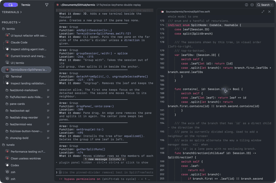The width and height of the screenshot is (276, 183).
Task: Click the folder icon of feat/domd-markdown
Action: point(7,90)
